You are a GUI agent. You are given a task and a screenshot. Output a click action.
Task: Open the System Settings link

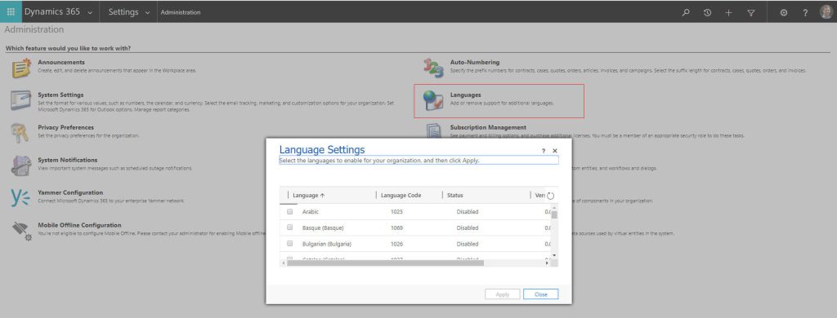[x=60, y=95]
